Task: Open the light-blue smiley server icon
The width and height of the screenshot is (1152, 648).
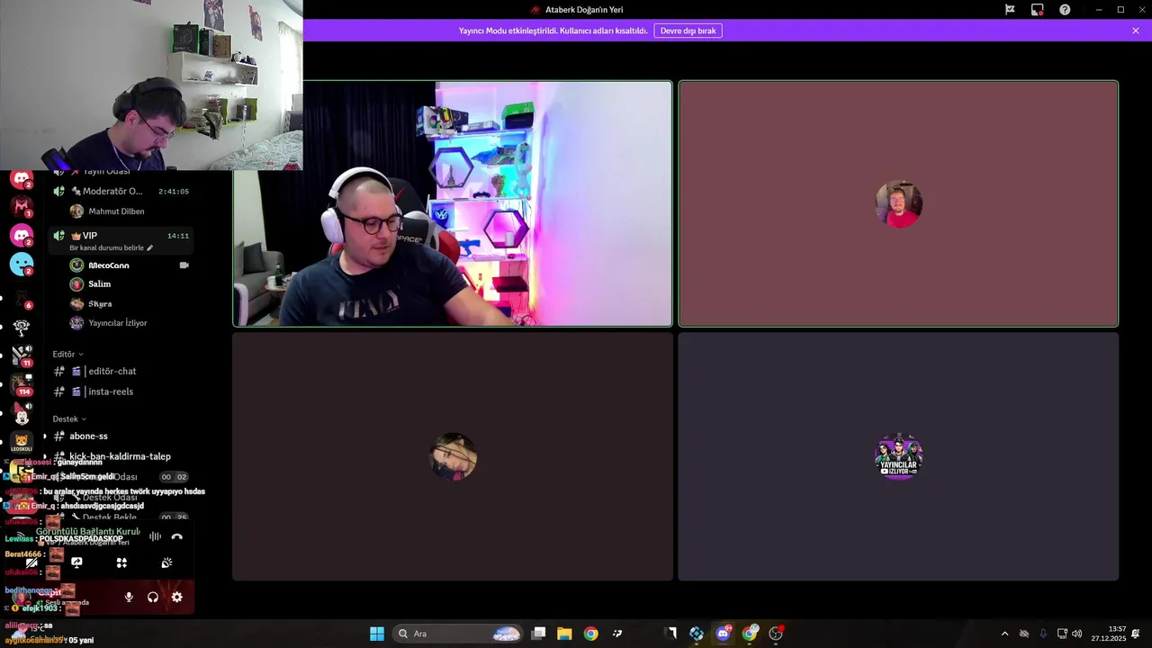Action: (22, 265)
